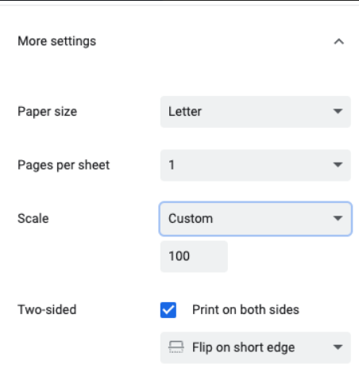Open the Paper size dropdown

(256, 112)
